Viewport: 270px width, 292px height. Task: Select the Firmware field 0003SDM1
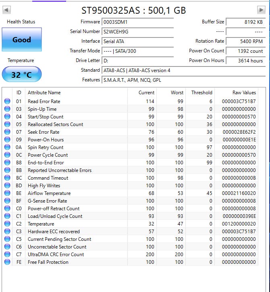tap(138, 22)
